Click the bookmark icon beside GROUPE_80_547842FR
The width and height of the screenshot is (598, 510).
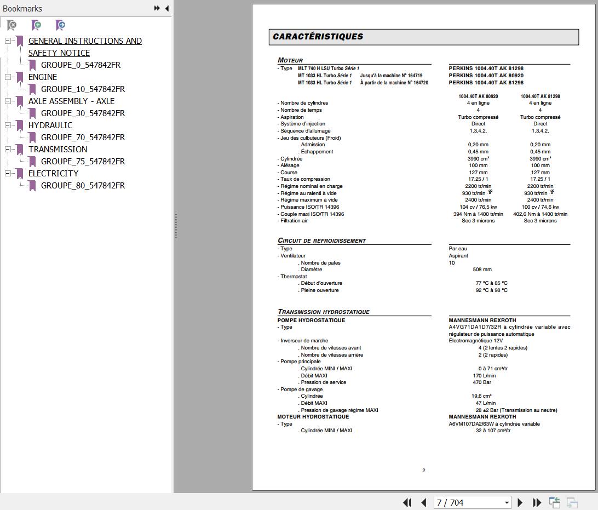tap(32, 185)
